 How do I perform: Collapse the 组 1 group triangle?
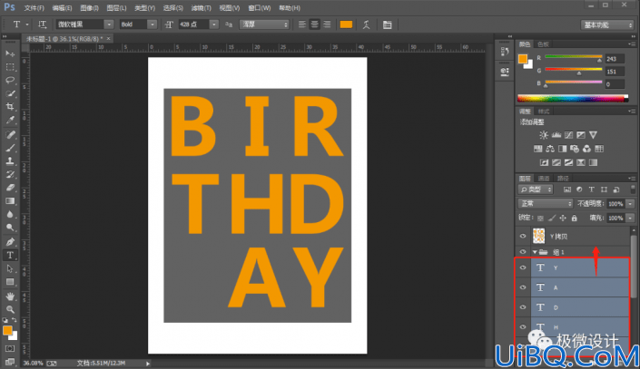(535, 252)
